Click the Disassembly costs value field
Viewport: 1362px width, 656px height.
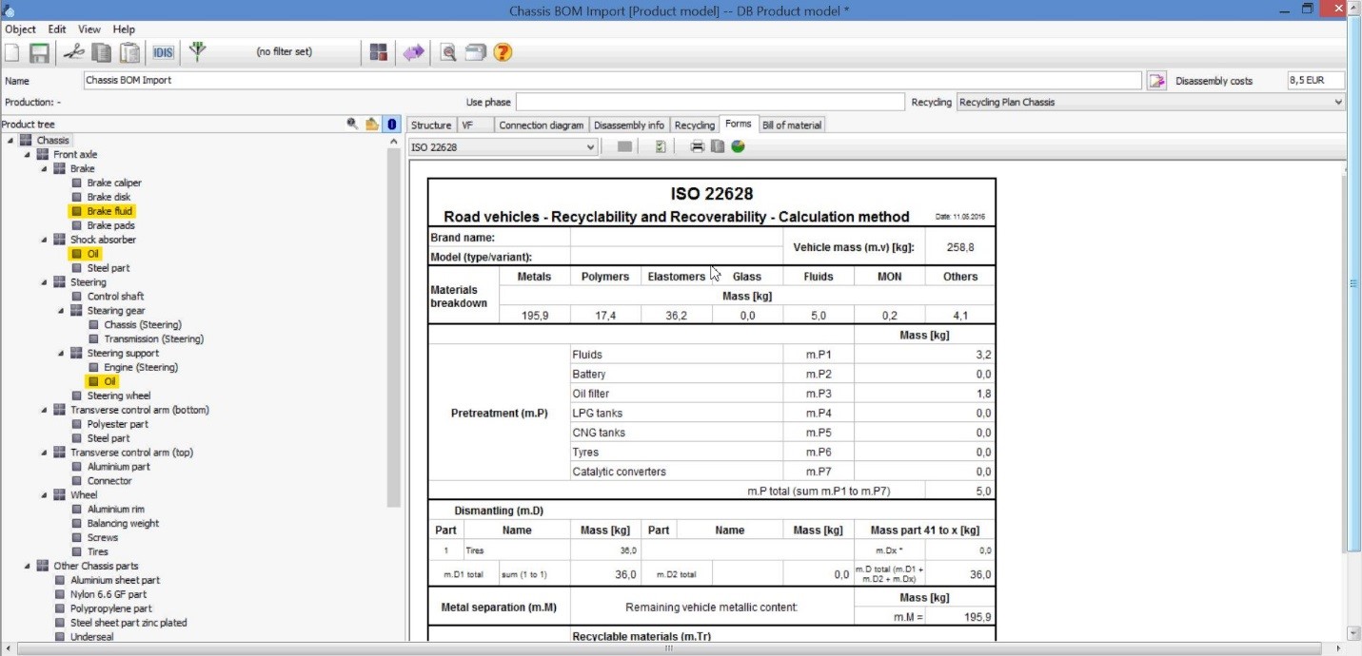tap(1316, 81)
